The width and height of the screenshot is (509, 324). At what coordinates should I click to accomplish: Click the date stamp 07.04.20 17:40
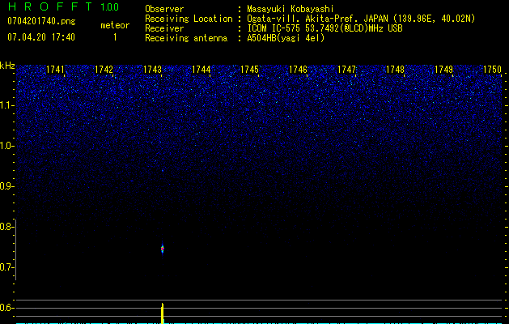(40, 37)
